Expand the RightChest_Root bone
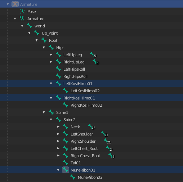Image resolution: width=183 pixels, height=182 pixels. pyautogui.click(x=58, y=156)
